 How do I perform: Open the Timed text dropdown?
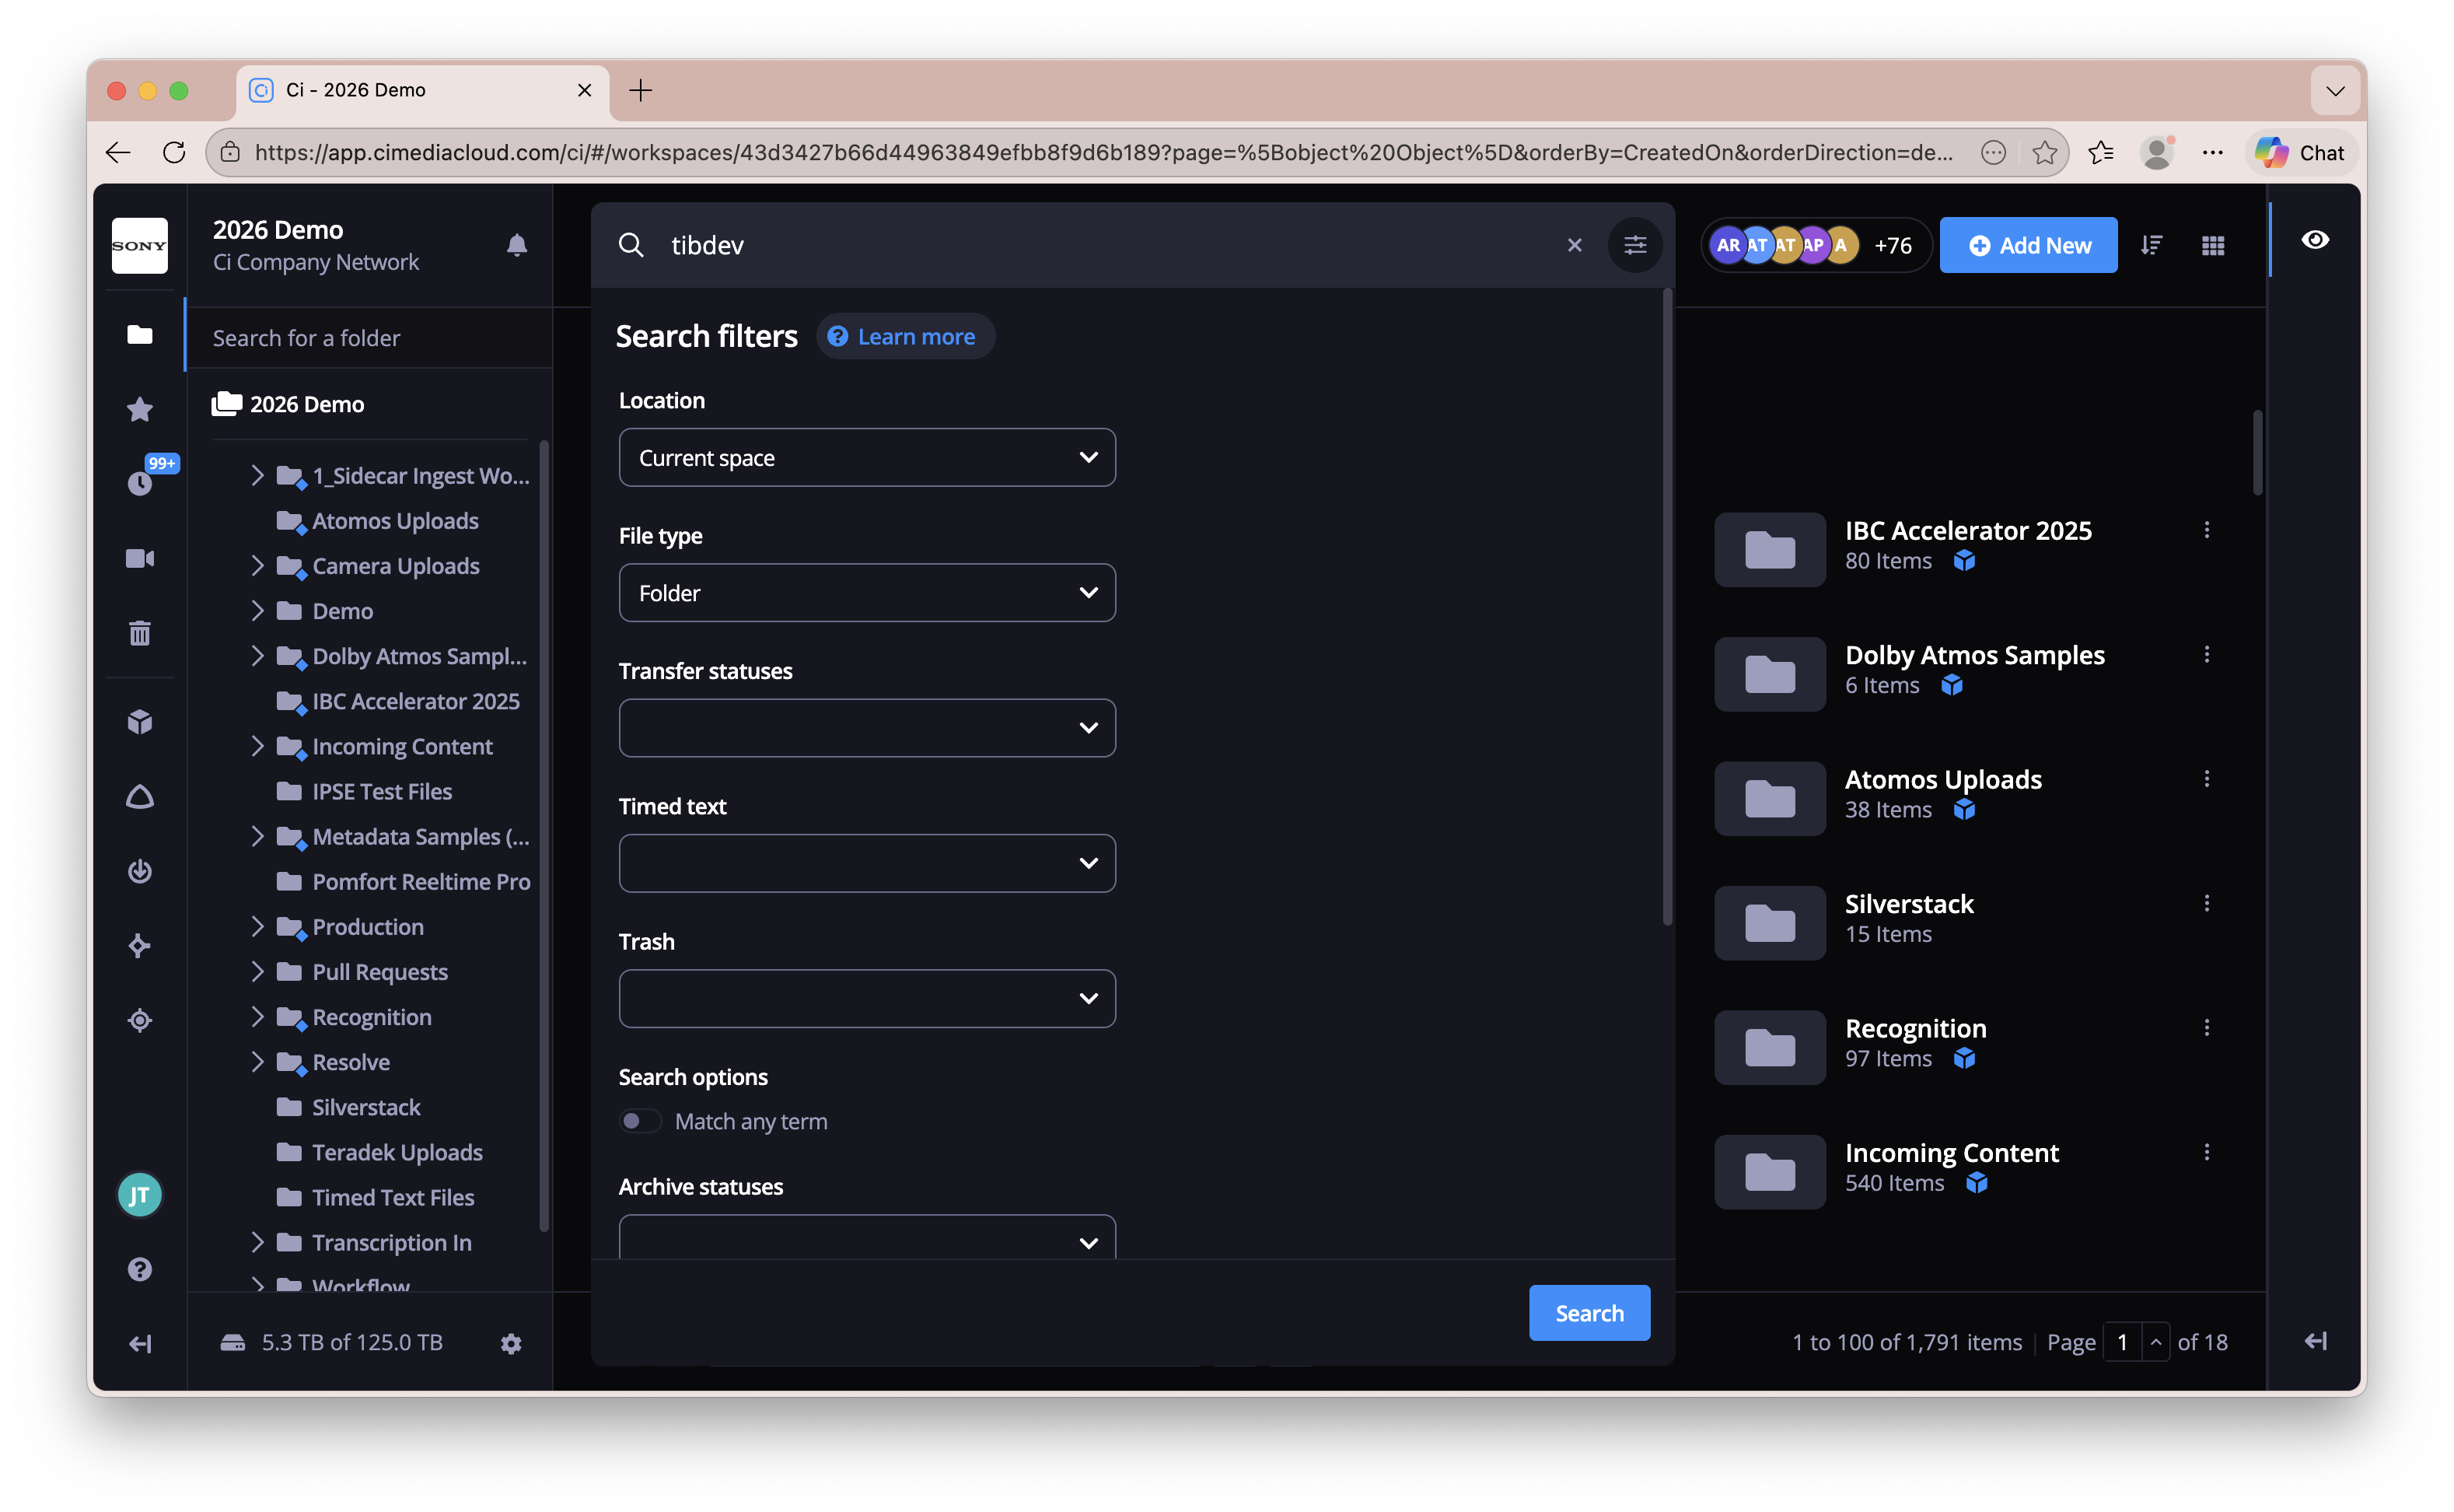[x=867, y=863]
